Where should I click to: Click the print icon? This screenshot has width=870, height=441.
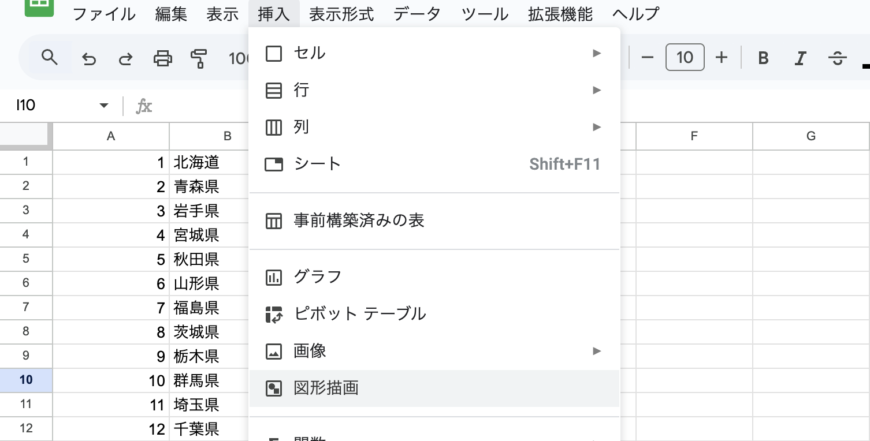(x=162, y=58)
